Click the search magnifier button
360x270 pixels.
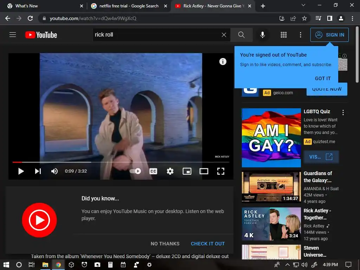tap(241, 35)
